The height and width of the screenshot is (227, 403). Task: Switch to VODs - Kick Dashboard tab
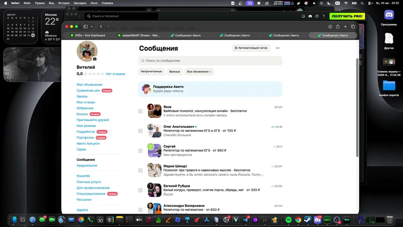tap(88, 35)
